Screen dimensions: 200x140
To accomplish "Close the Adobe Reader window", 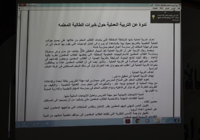I will click(22, 5).
